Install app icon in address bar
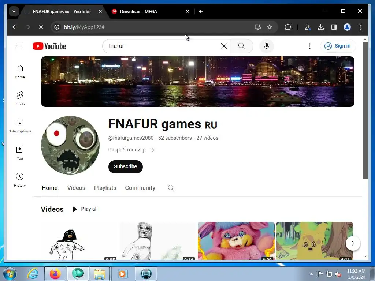The width and height of the screenshot is (375, 281). point(257,27)
